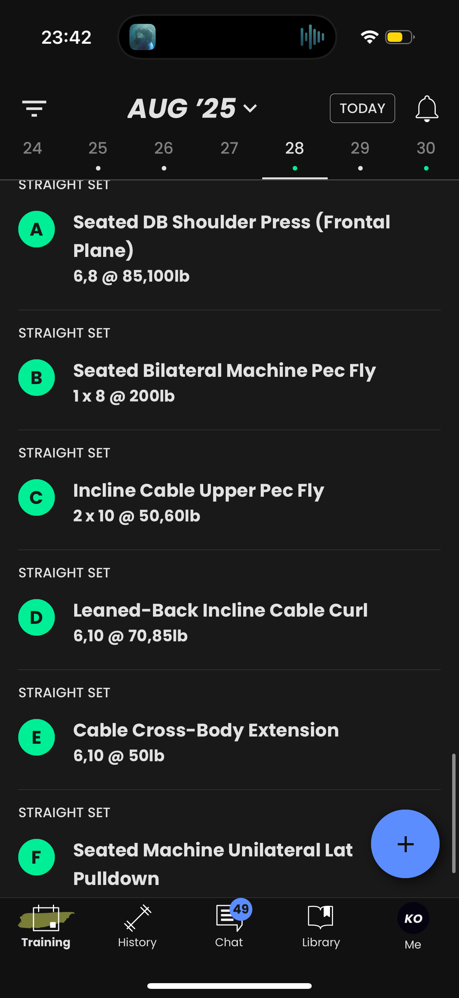Image resolution: width=459 pixels, height=998 pixels.
Task: Click the vertical scrollbar on right edge
Action: pos(453,813)
